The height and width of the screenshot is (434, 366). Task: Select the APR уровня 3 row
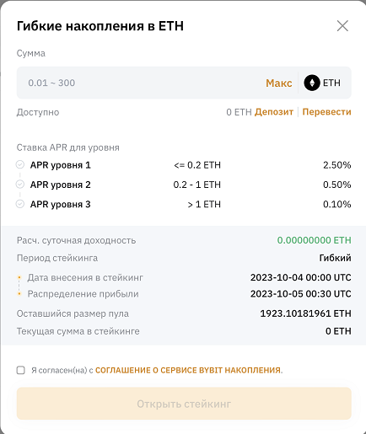(x=184, y=204)
